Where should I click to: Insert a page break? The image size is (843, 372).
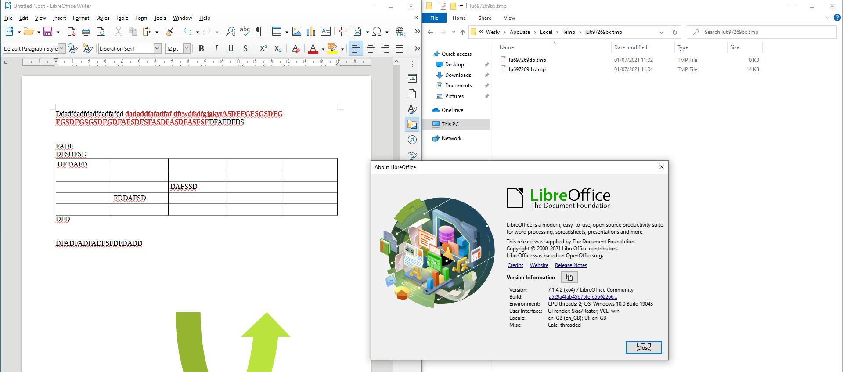344,31
